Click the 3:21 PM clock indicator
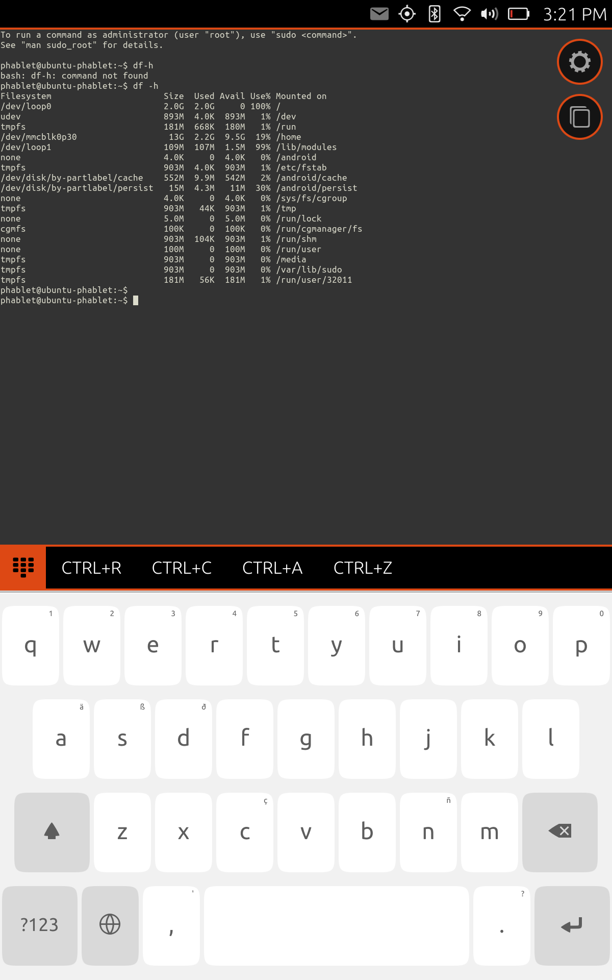 575,14
